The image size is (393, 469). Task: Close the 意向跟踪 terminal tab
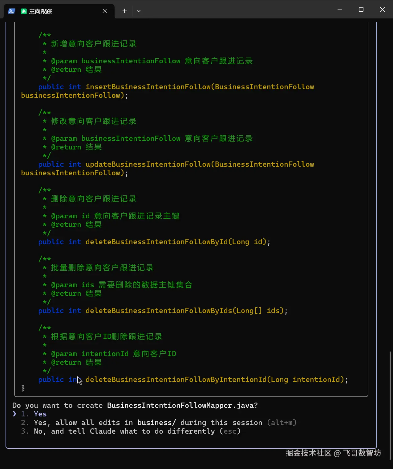[105, 11]
